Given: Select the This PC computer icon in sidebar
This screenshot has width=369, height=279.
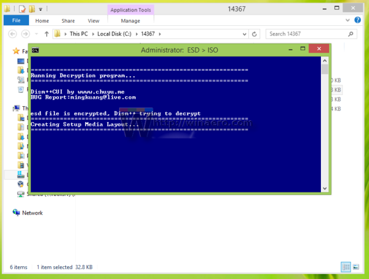Looking at the screenshot, I should pos(17,108).
